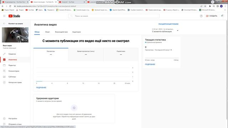Click ПОДРОБНЕЕ in Текущая статистика card

[x=150, y=64]
